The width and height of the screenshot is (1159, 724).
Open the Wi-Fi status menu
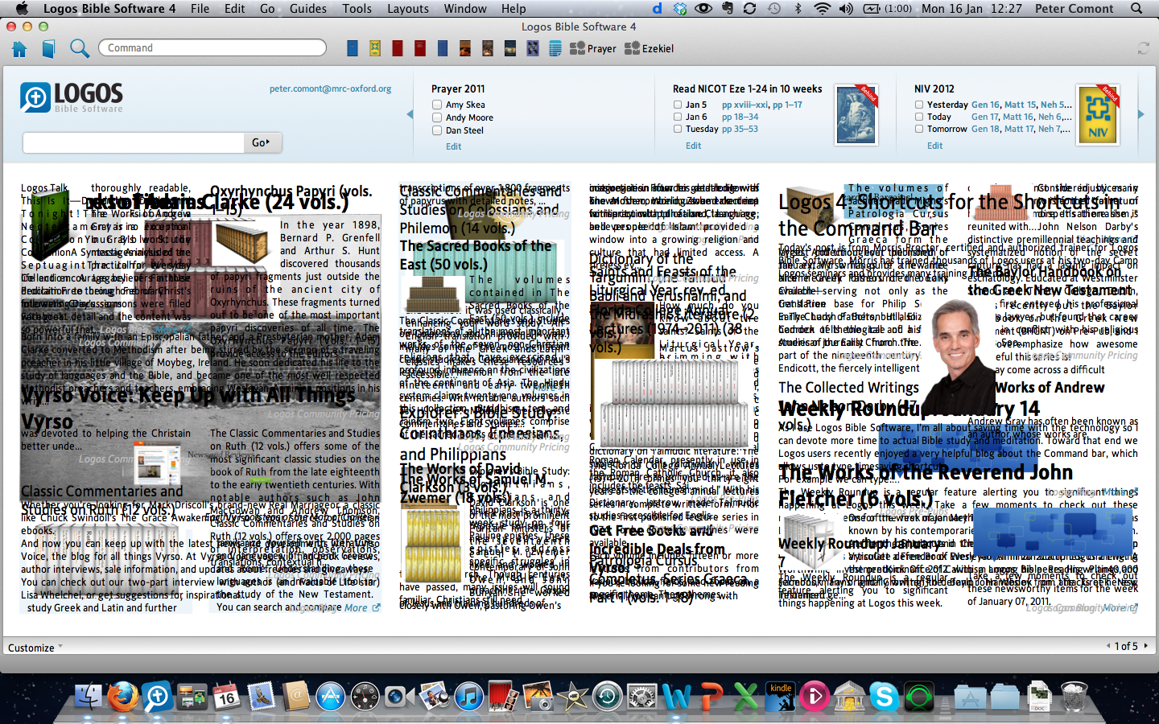point(822,9)
